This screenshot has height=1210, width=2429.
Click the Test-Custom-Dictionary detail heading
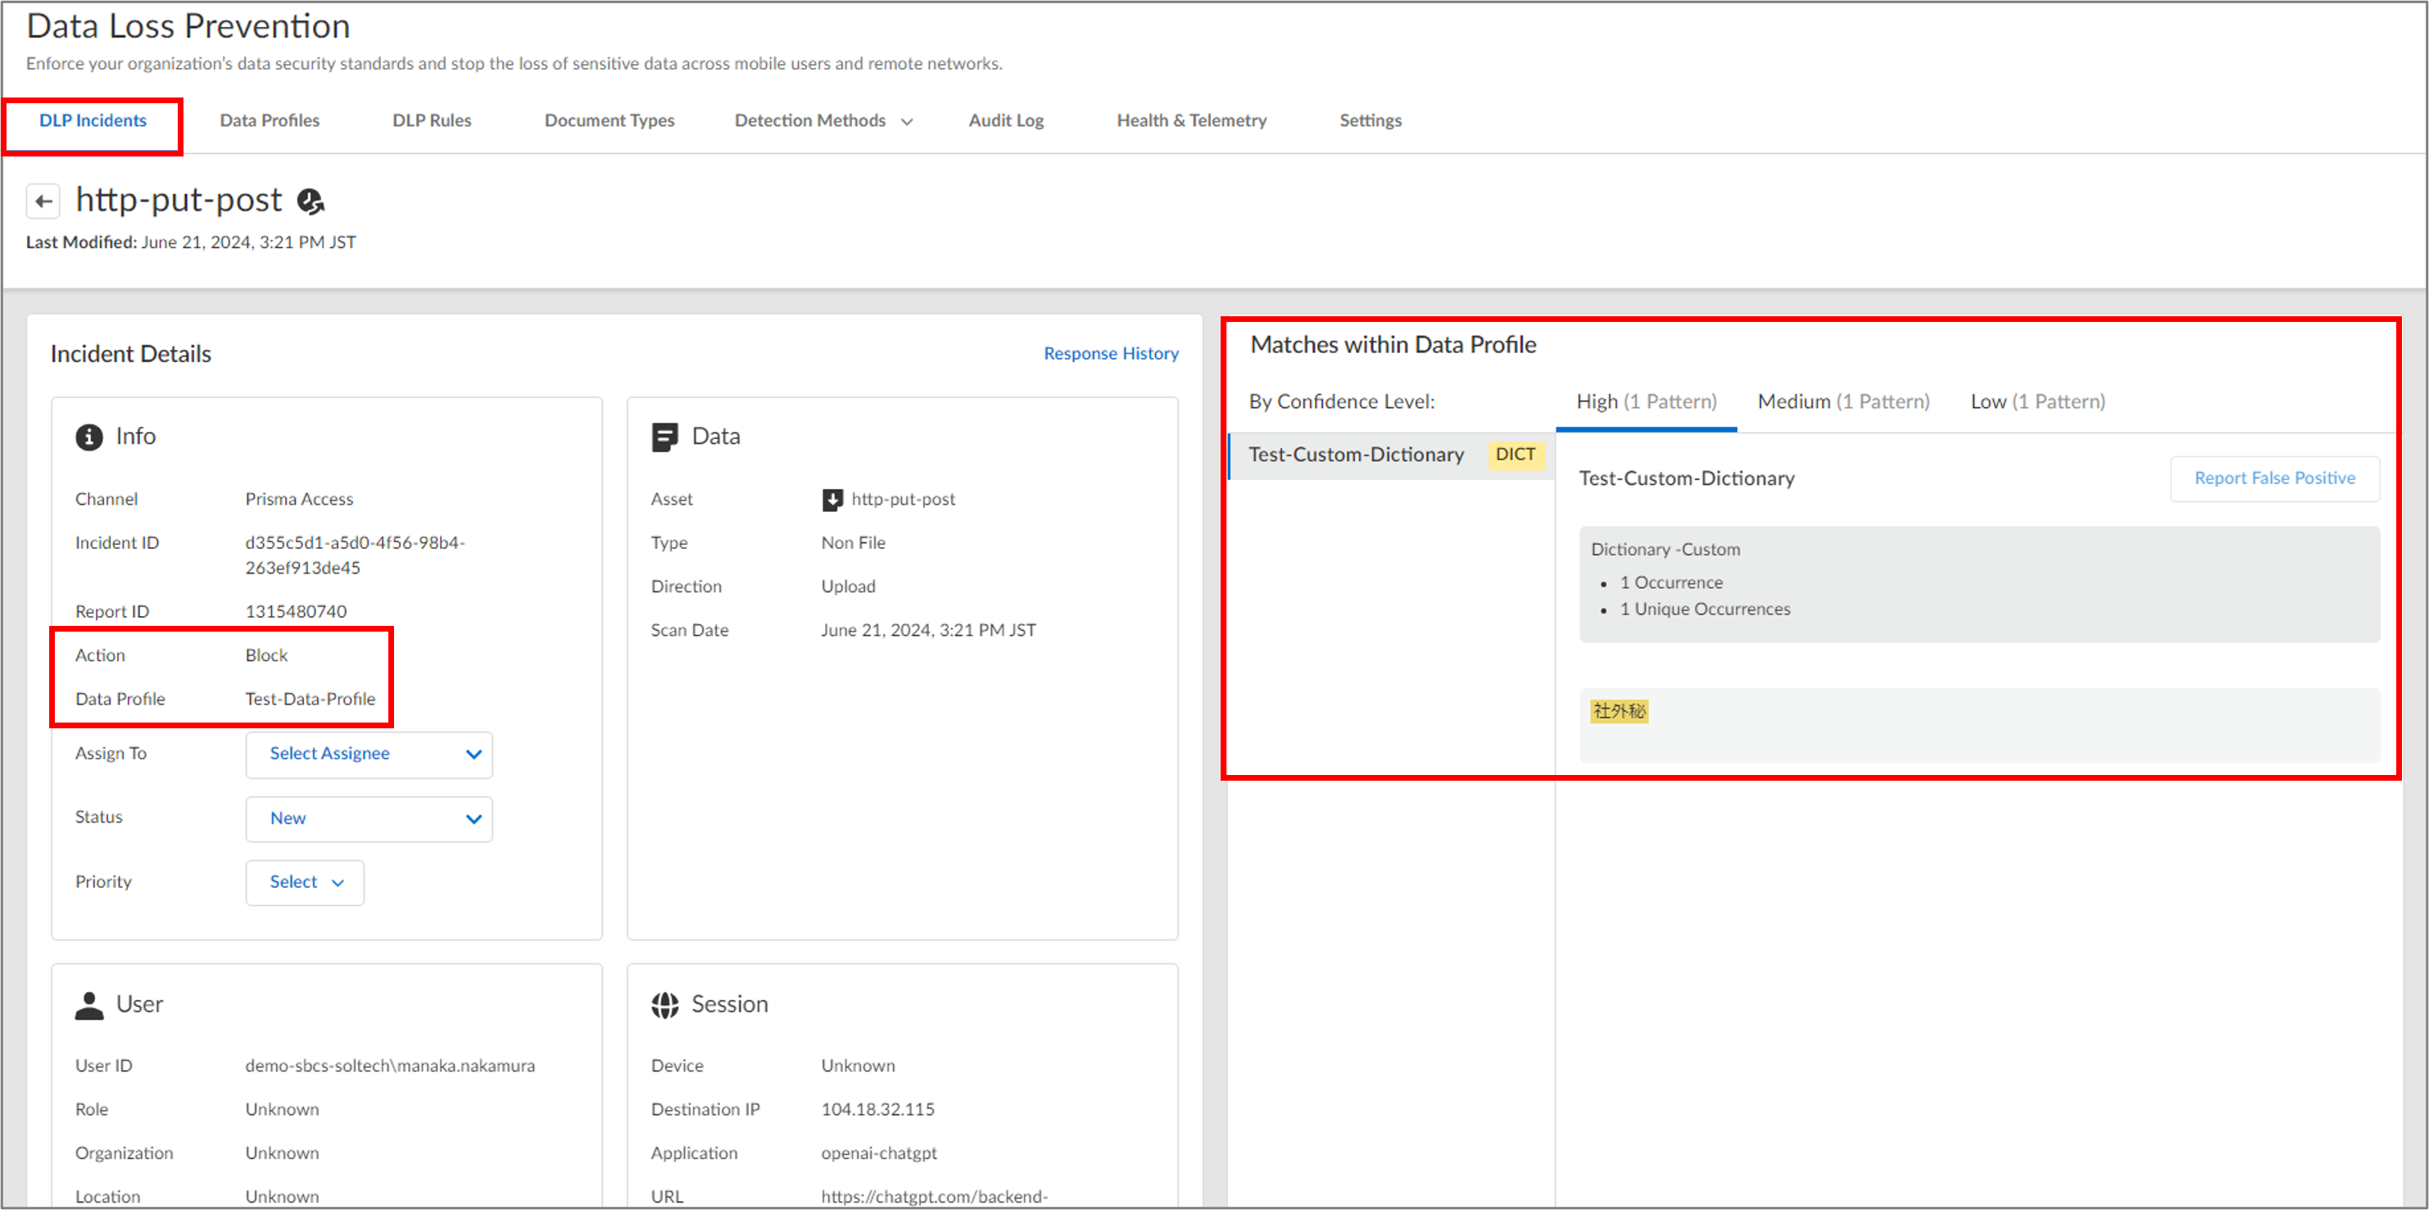coord(1687,479)
